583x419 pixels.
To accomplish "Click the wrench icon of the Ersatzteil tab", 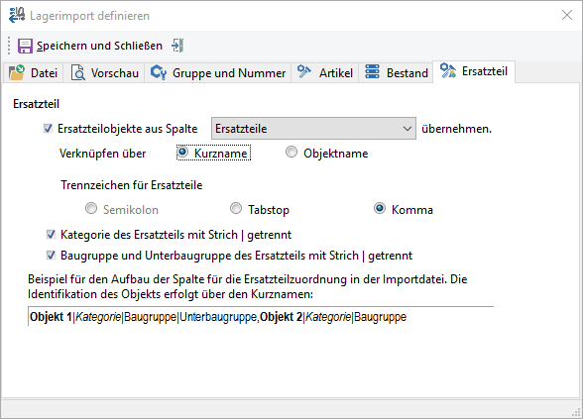I will 448,70.
